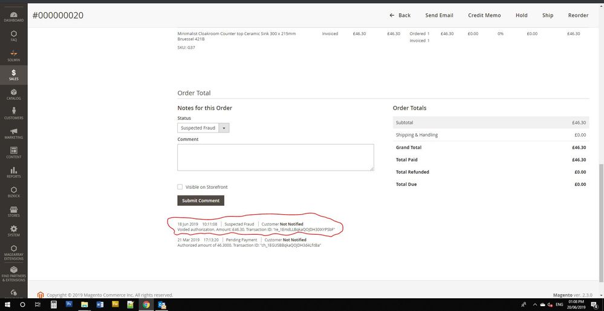Open the System gear icon in sidebar

(x=13, y=231)
